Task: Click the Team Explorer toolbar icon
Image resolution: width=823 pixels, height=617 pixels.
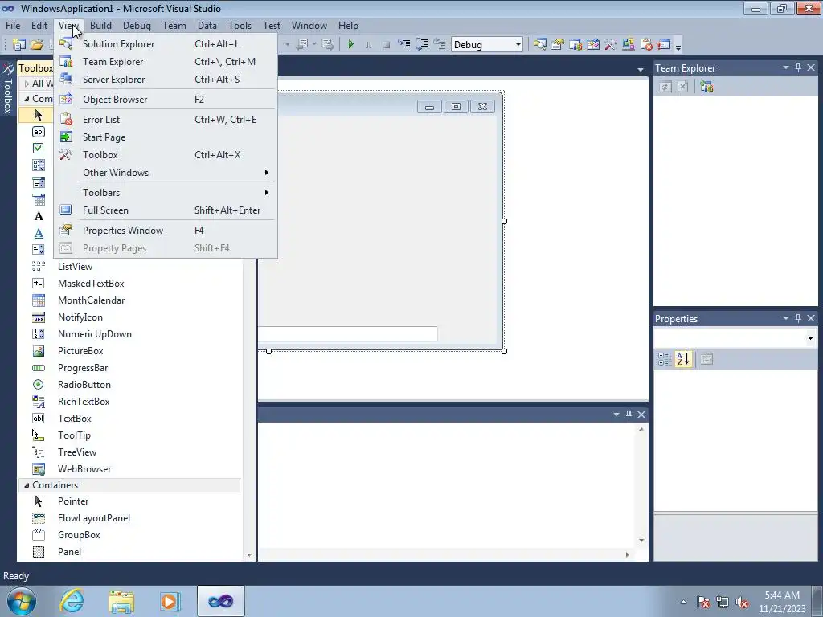Action: pyautogui.click(x=575, y=45)
